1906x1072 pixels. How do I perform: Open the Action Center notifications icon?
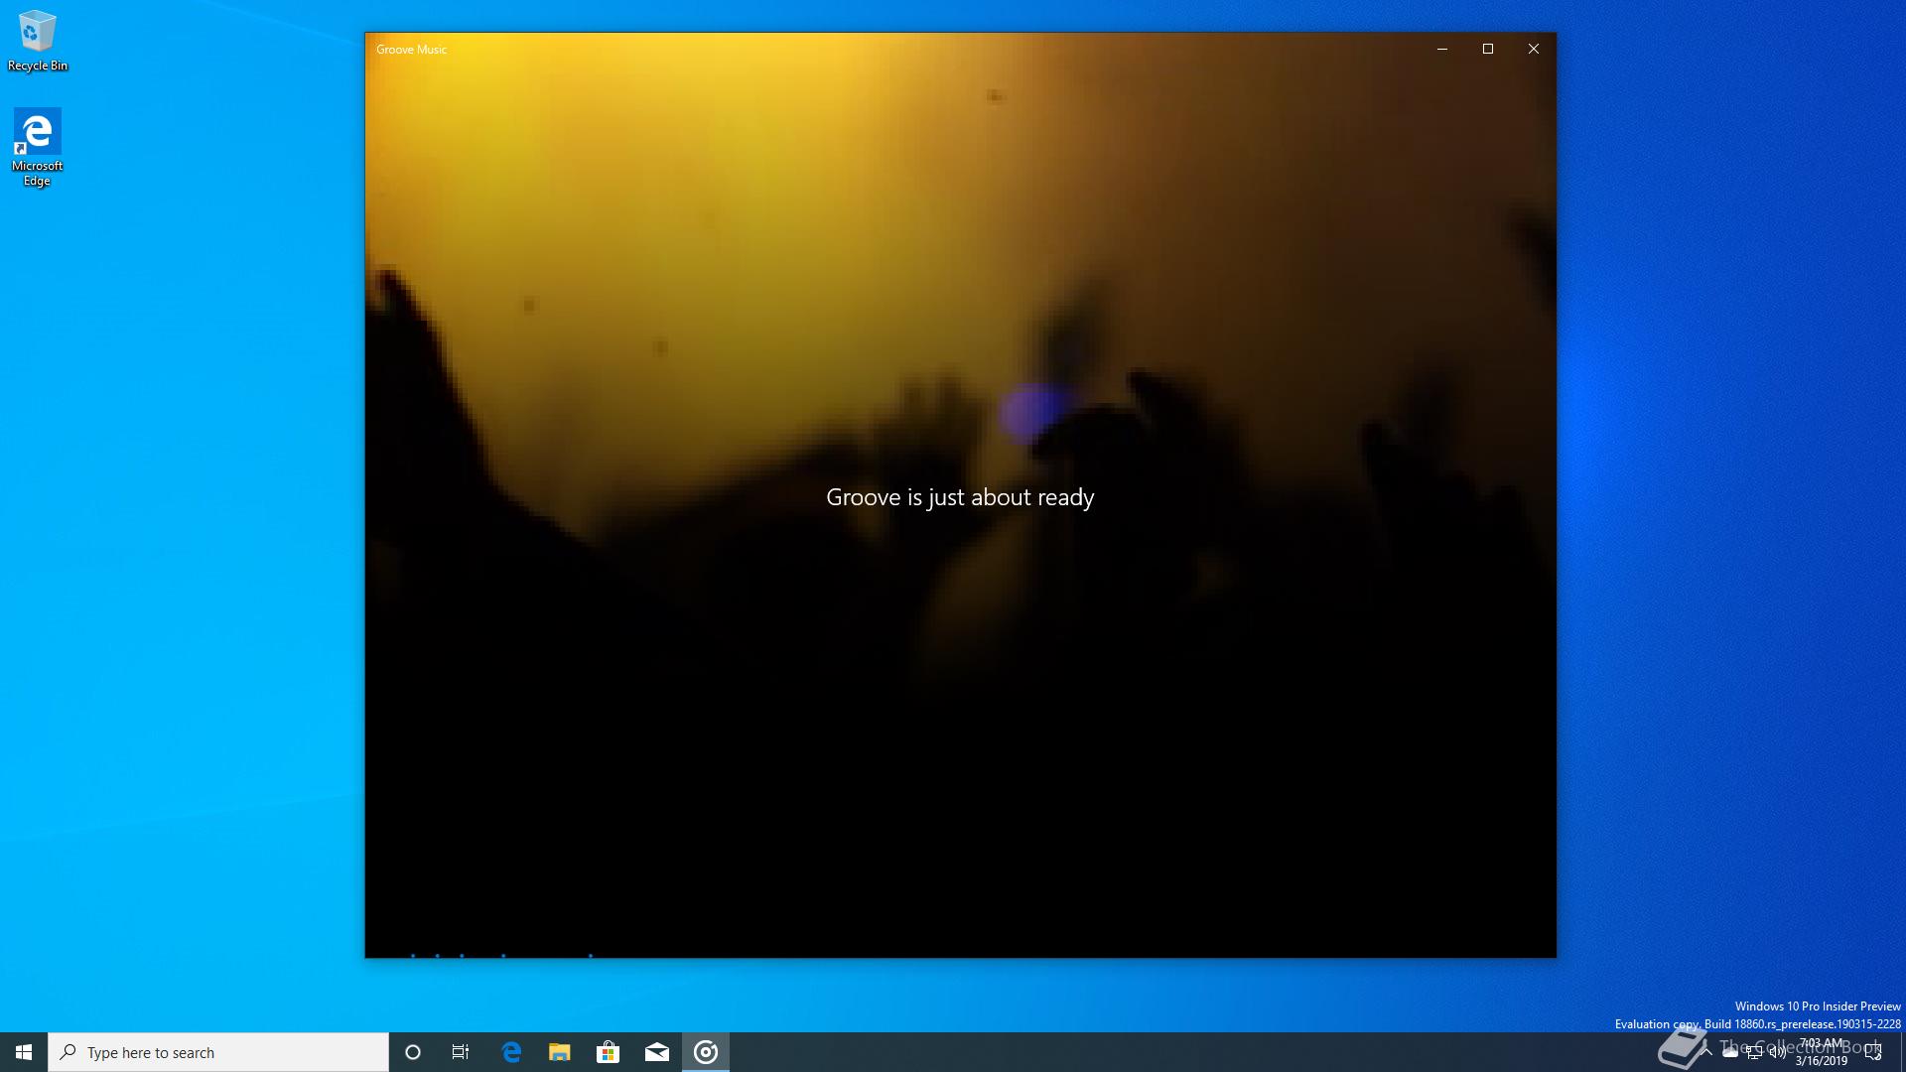click(1873, 1052)
